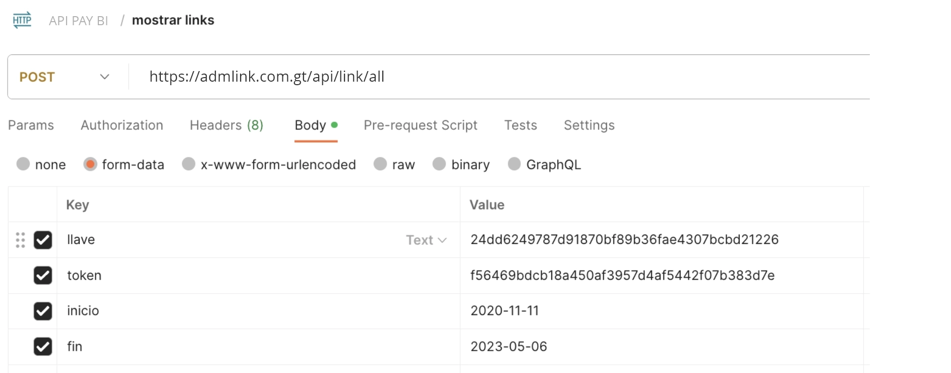Open the Authorization tab

click(x=122, y=125)
